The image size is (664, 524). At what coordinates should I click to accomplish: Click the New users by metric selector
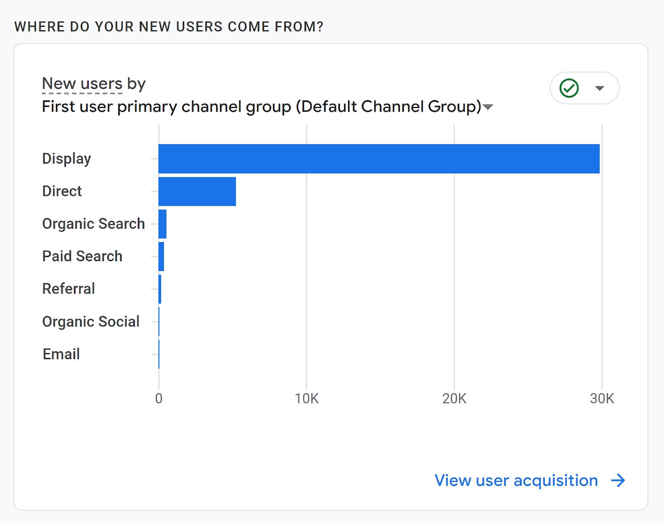point(81,83)
